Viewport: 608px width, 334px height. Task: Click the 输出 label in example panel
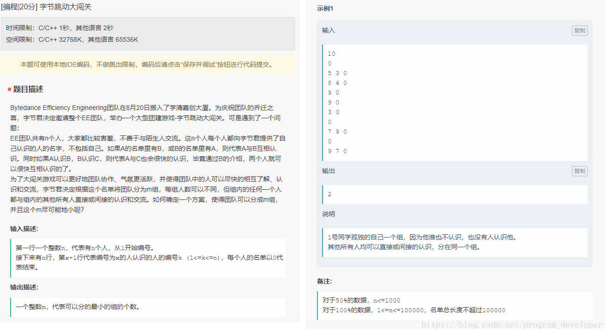click(329, 171)
